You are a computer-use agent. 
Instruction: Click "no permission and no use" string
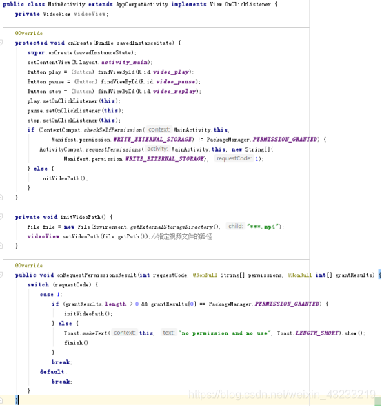coord(225,333)
